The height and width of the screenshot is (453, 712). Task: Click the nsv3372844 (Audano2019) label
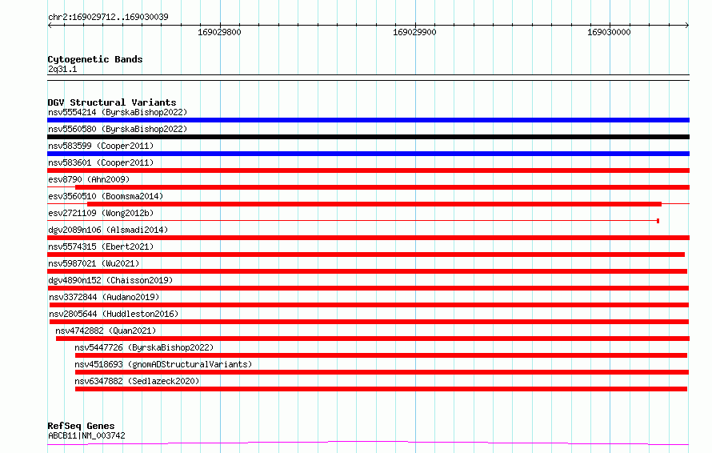[x=104, y=297]
